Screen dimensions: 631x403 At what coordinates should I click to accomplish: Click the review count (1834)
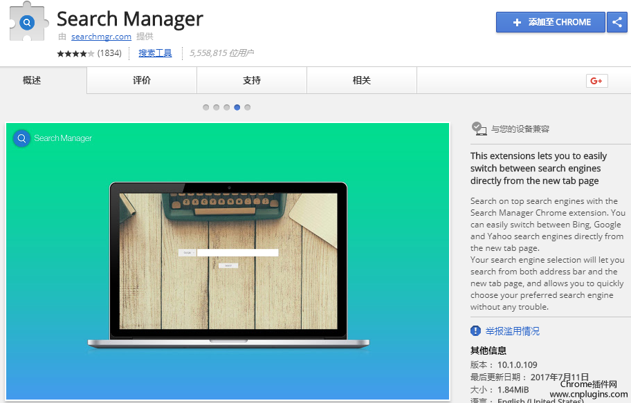109,53
